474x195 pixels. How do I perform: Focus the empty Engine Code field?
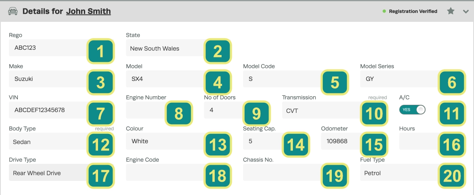(178, 172)
